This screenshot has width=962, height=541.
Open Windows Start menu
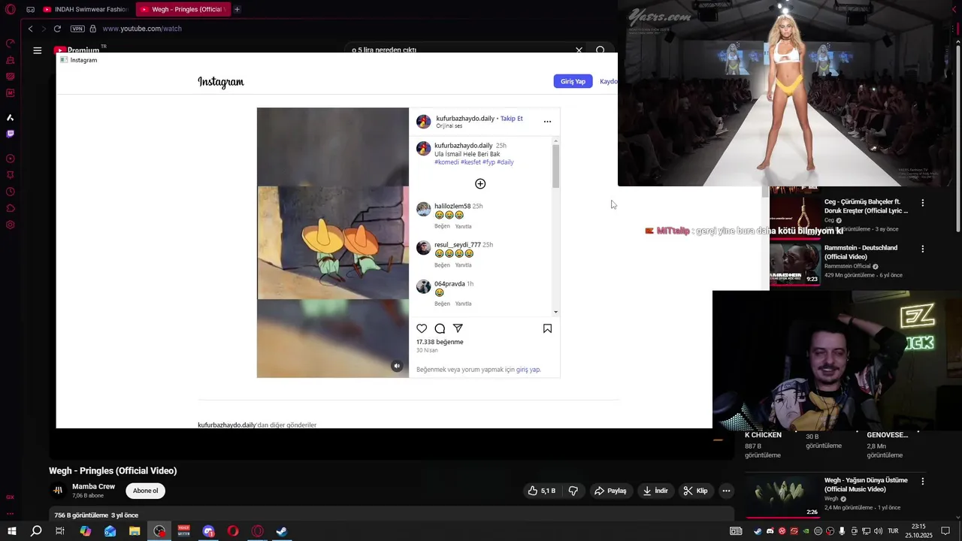click(11, 531)
